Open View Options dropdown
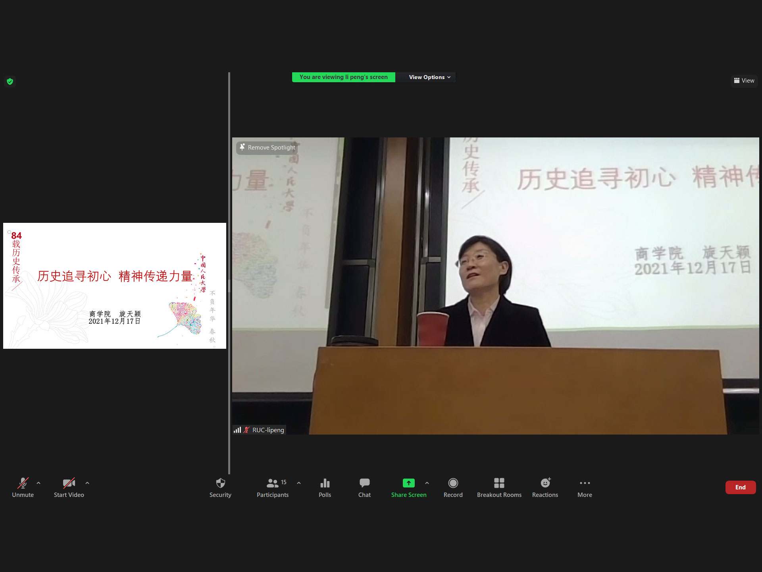The height and width of the screenshot is (572, 762). point(427,77)
